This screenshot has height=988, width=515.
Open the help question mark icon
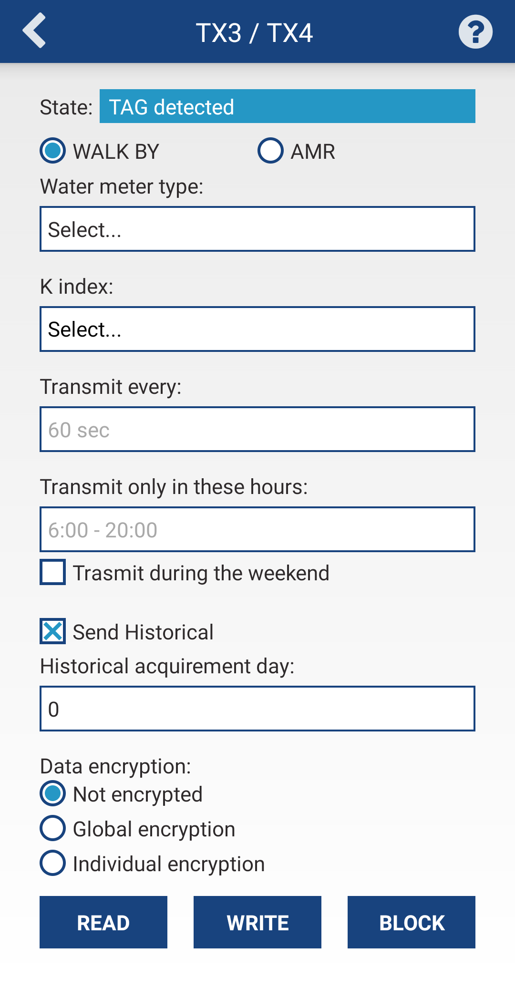coord(475,32)
